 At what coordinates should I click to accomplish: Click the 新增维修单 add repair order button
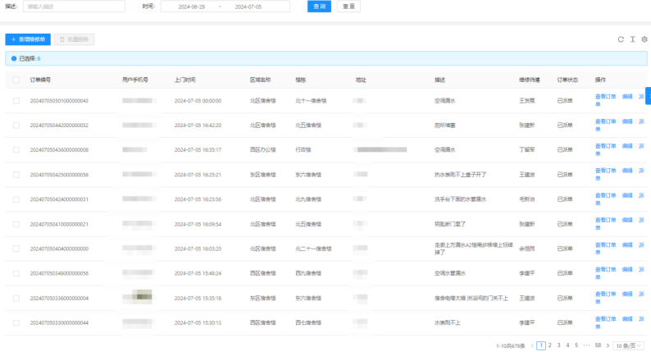point(27,39)
